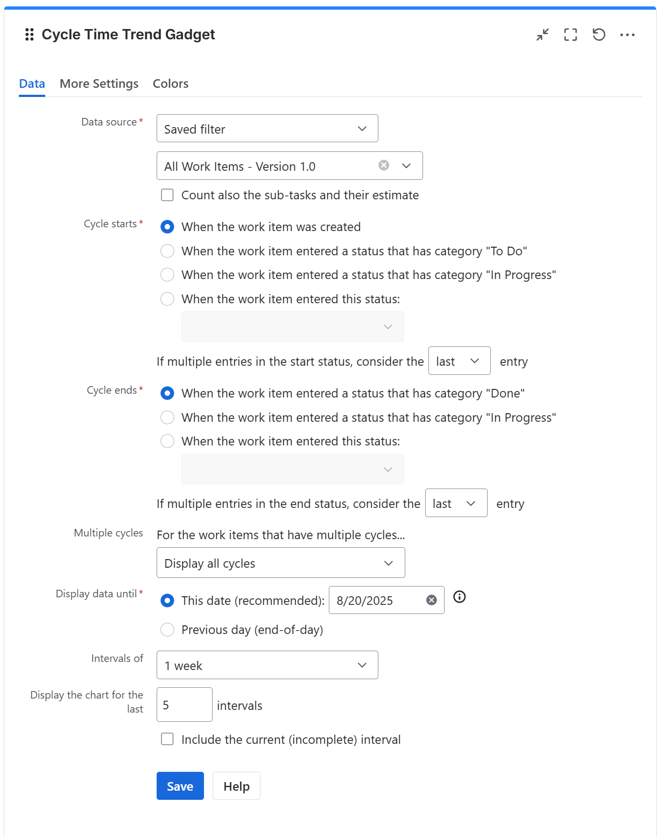Open the Help page

236,786
